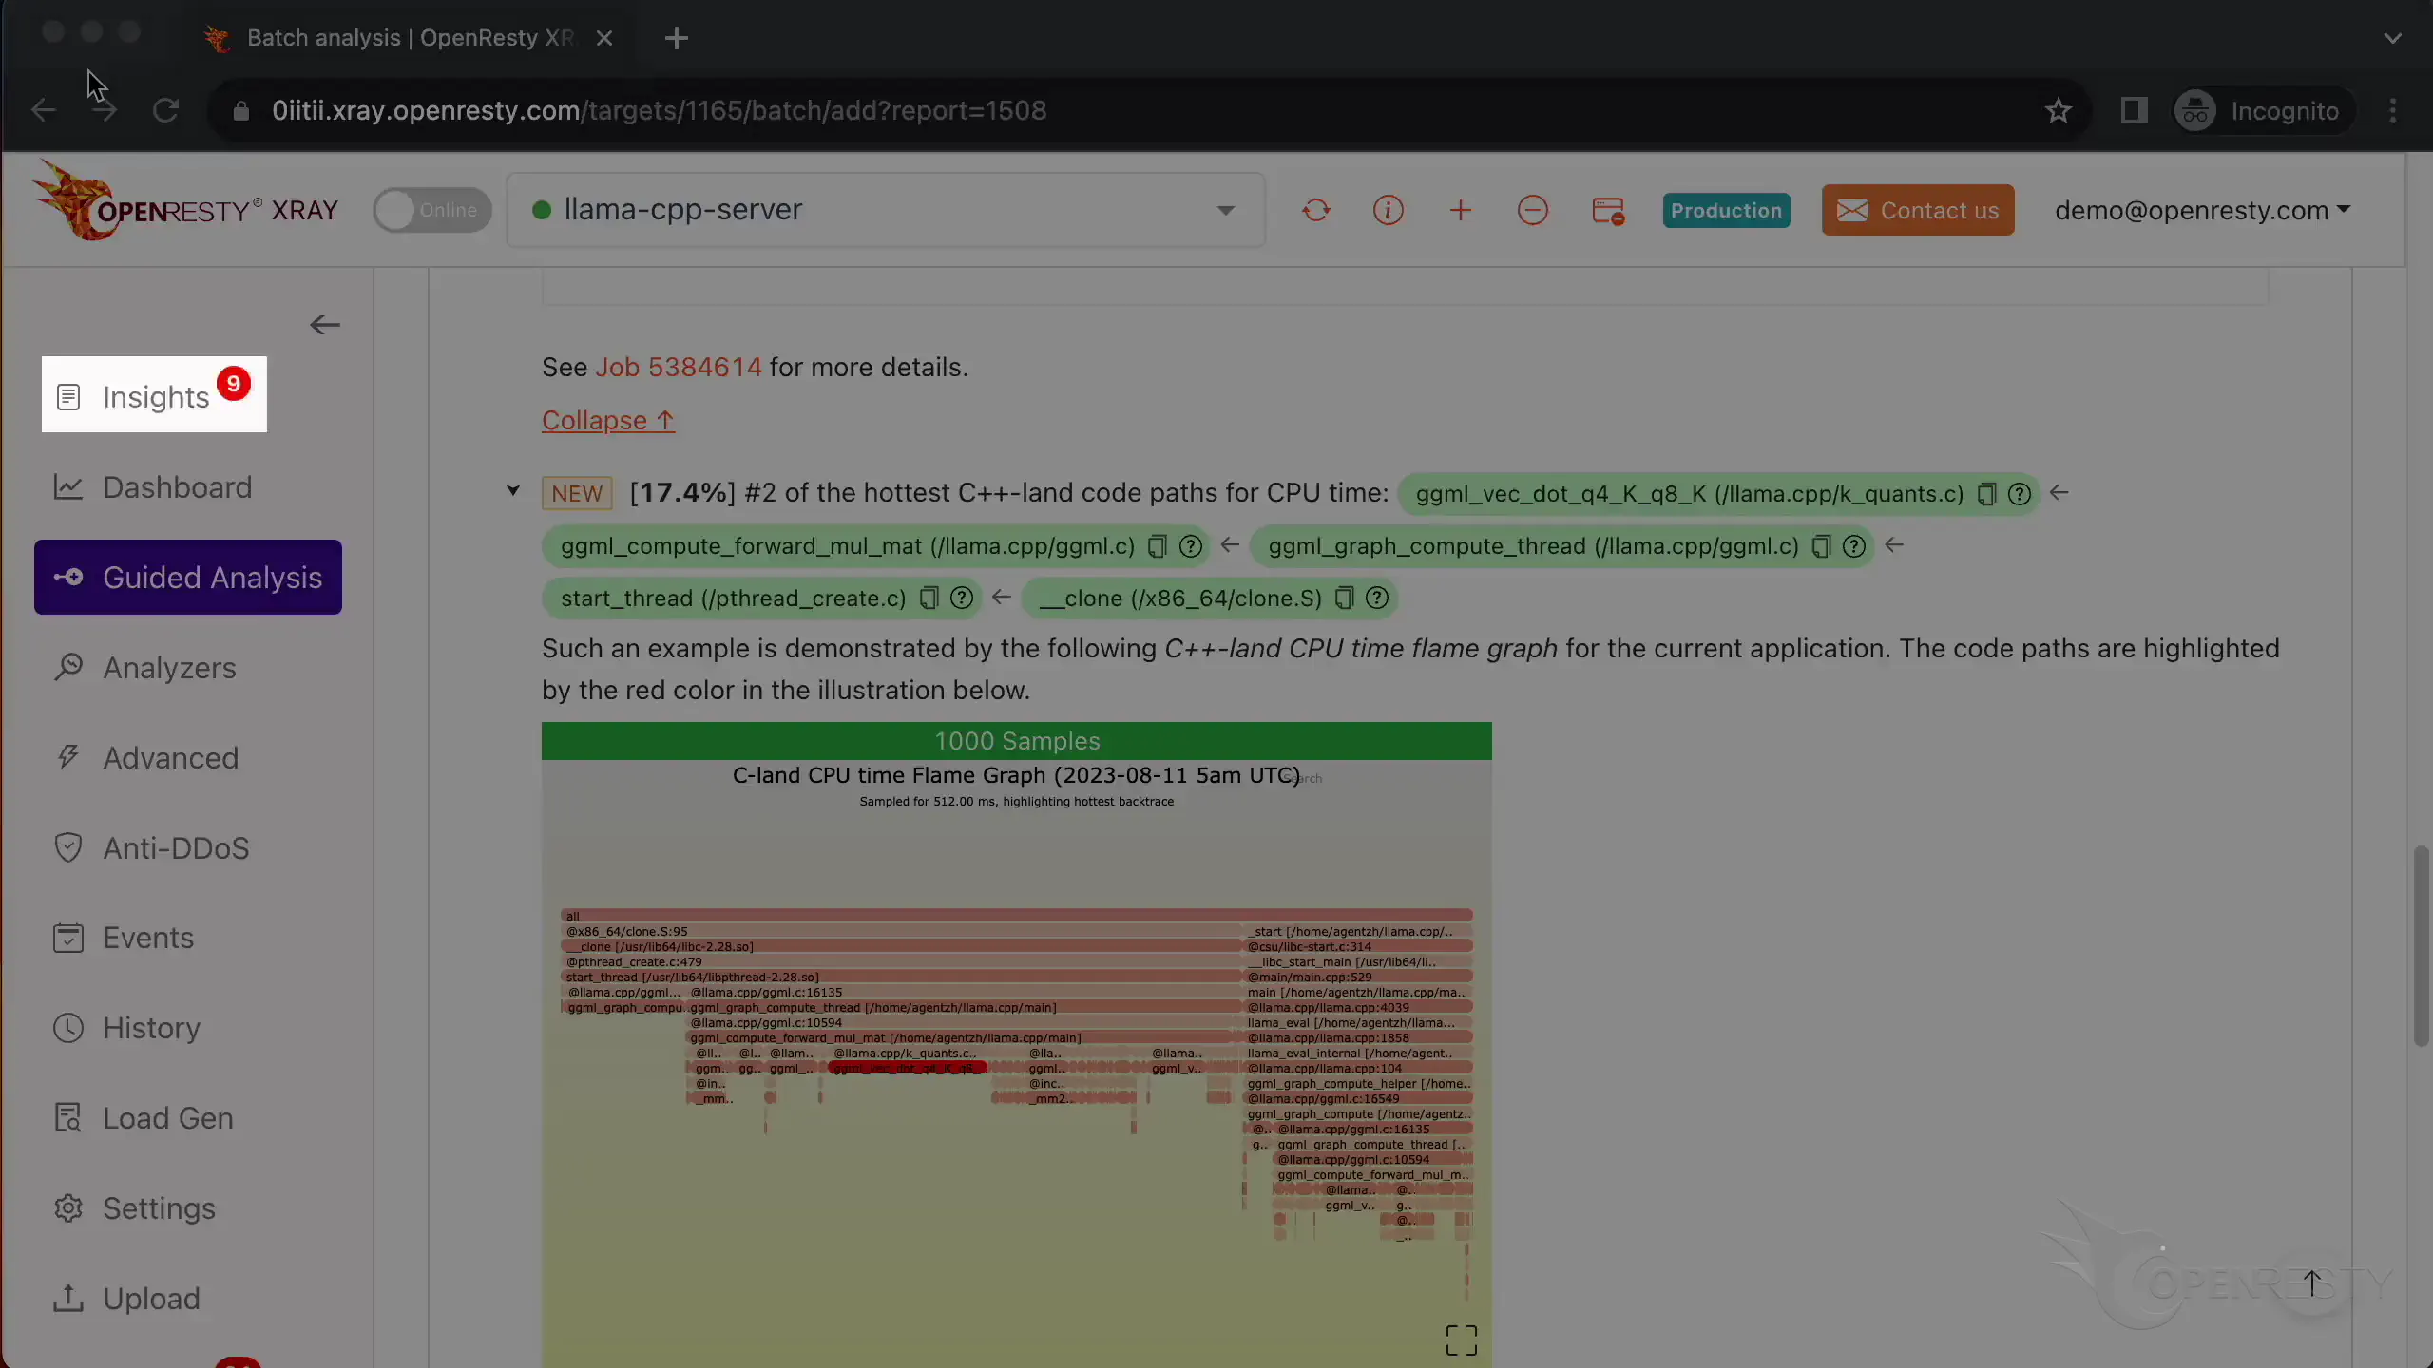The image size is (2433, 1368).
Task: Click the Collapse link
Action: 608,421
